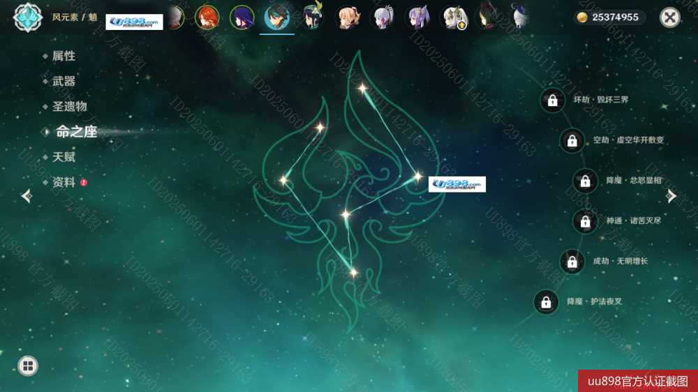698x392 pixels.
Task: Click the Anemo element emblem icon
Action: pos(28,17)
